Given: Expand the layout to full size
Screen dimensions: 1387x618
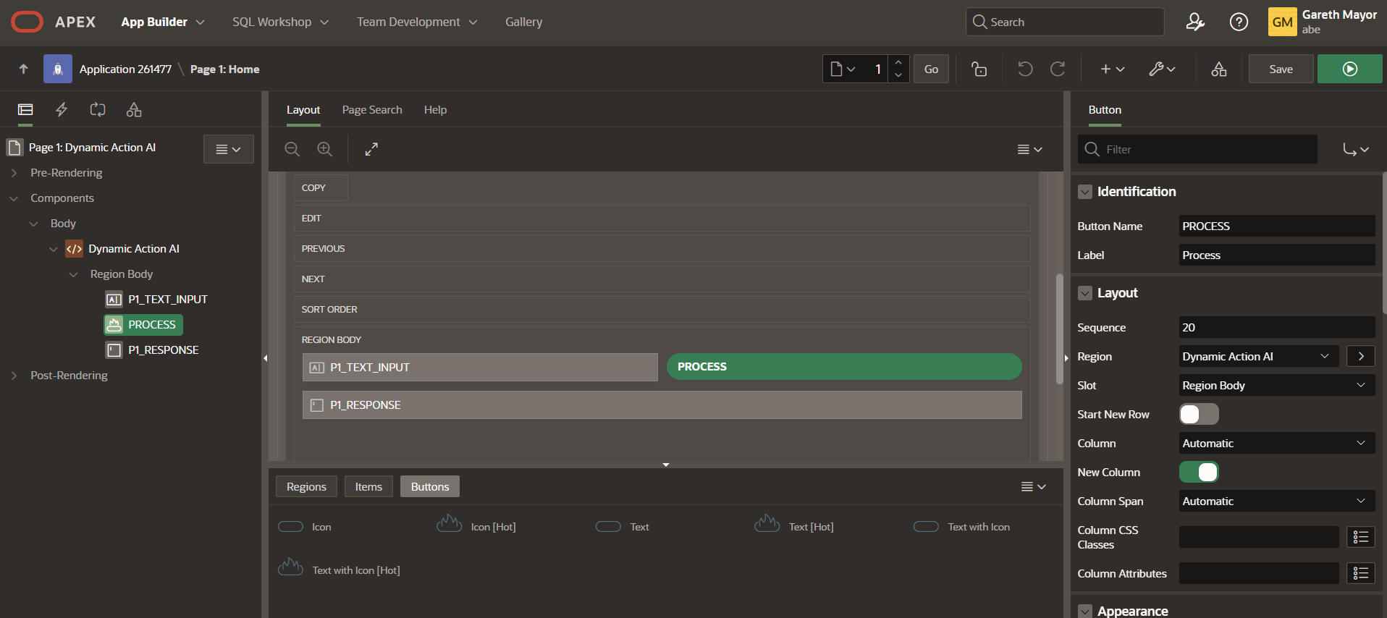Looking at the screenshot, I should [x=371, y=149].
